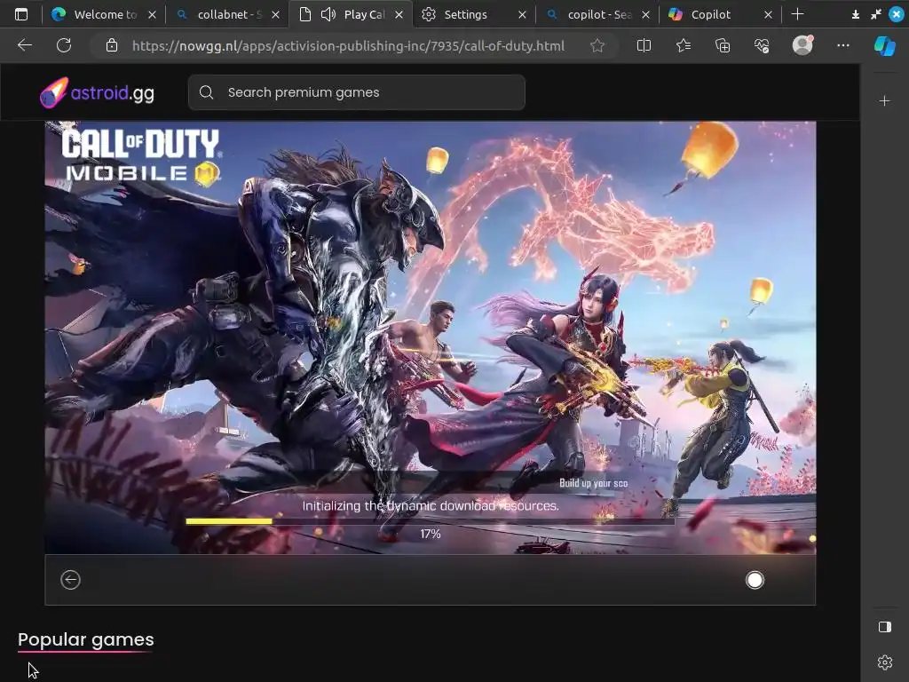This screenshot has width=909, height=682.
Task: Add this page to favorites star
Action: 597,45
